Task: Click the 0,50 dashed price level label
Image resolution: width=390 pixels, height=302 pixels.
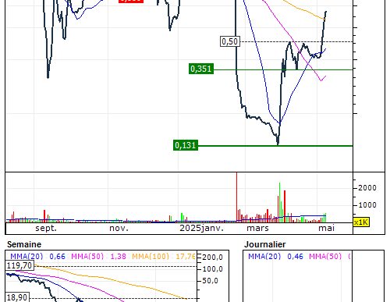Action: [230, 41]
